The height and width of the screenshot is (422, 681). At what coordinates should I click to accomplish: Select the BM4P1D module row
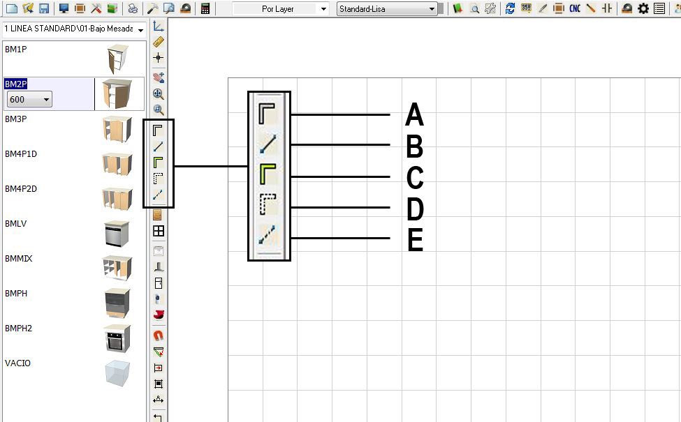click(x=74, y=163)
